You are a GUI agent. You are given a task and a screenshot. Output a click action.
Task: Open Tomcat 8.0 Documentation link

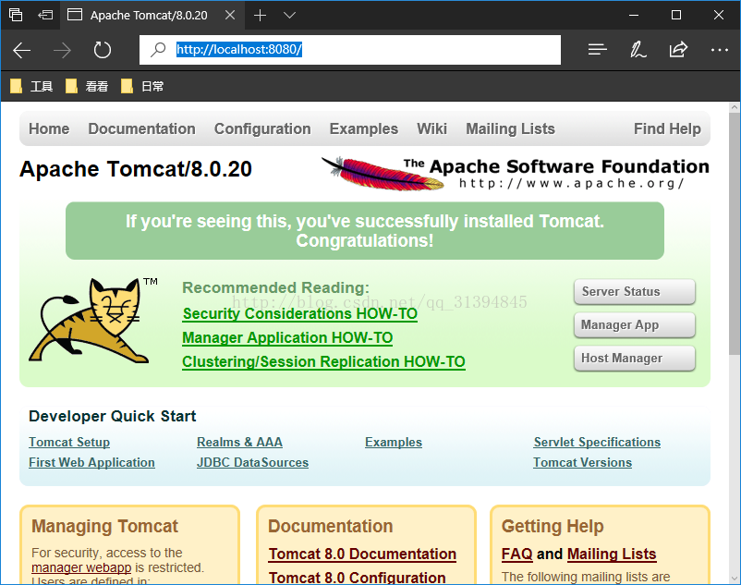pyautogui.click(x=362, y=554)
